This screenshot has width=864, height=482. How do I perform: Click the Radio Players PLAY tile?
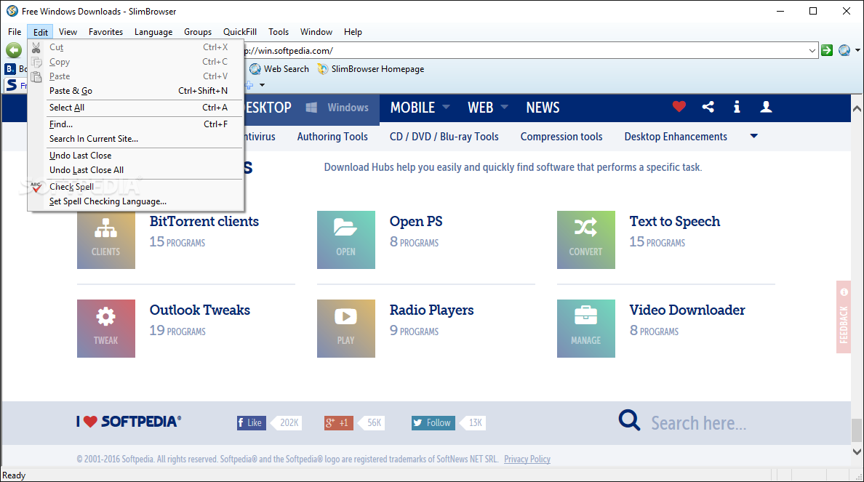[x=346, y=329]
